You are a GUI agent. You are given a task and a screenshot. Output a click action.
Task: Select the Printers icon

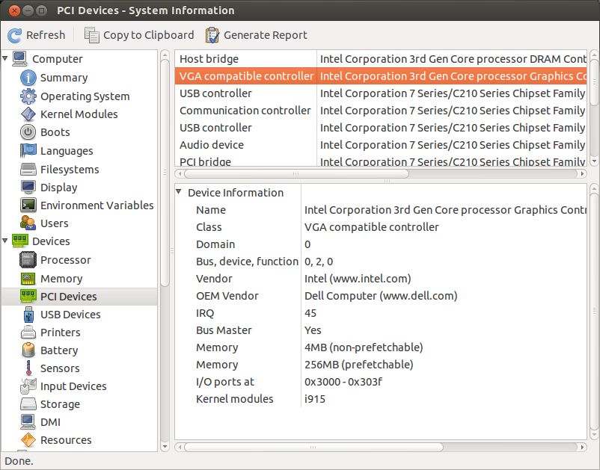[28, 333]
